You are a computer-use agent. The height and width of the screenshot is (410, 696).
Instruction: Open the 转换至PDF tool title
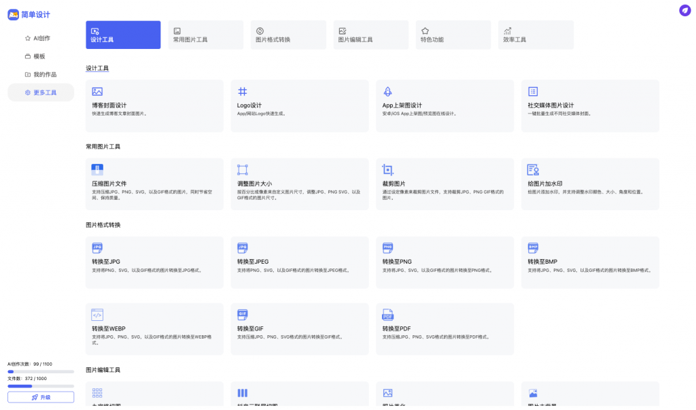tap(396, 328)
